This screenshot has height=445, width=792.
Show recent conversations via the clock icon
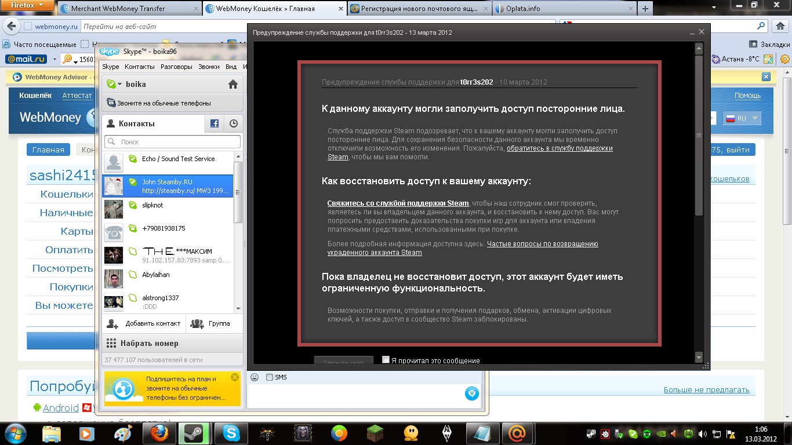(x=233, y=123)
